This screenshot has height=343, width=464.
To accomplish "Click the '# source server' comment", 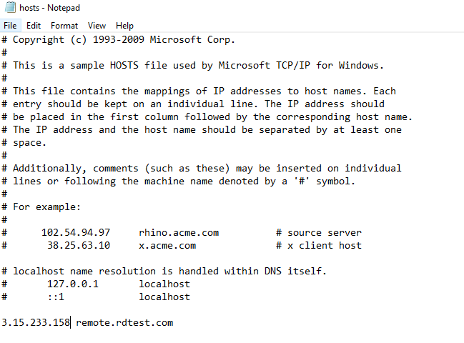I will pos(319,232).
